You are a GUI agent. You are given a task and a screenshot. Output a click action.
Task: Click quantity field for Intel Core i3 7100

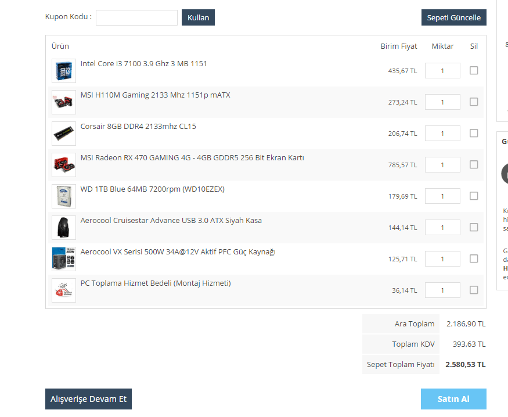click(x=442, y=71)
